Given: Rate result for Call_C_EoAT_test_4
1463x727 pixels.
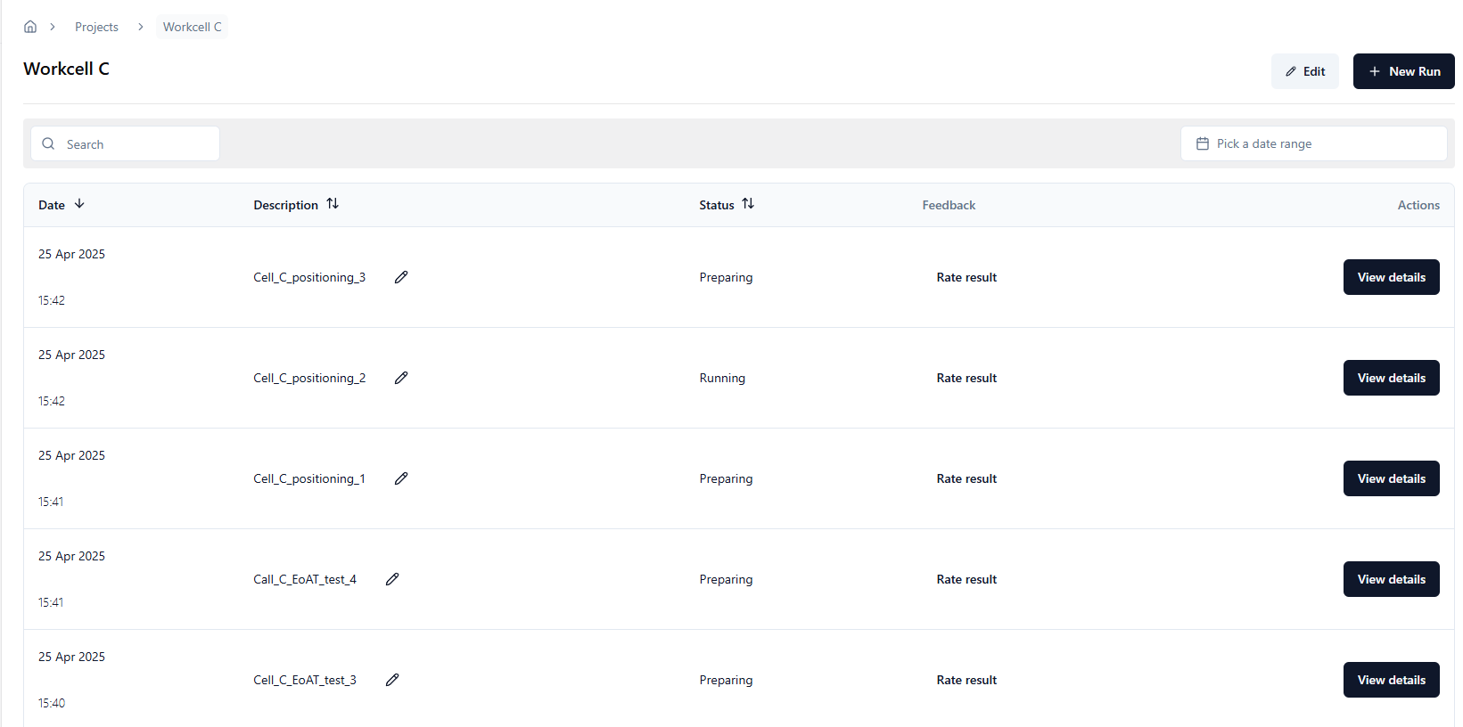Looking at the screenshot, I should [x=966, y=579].
